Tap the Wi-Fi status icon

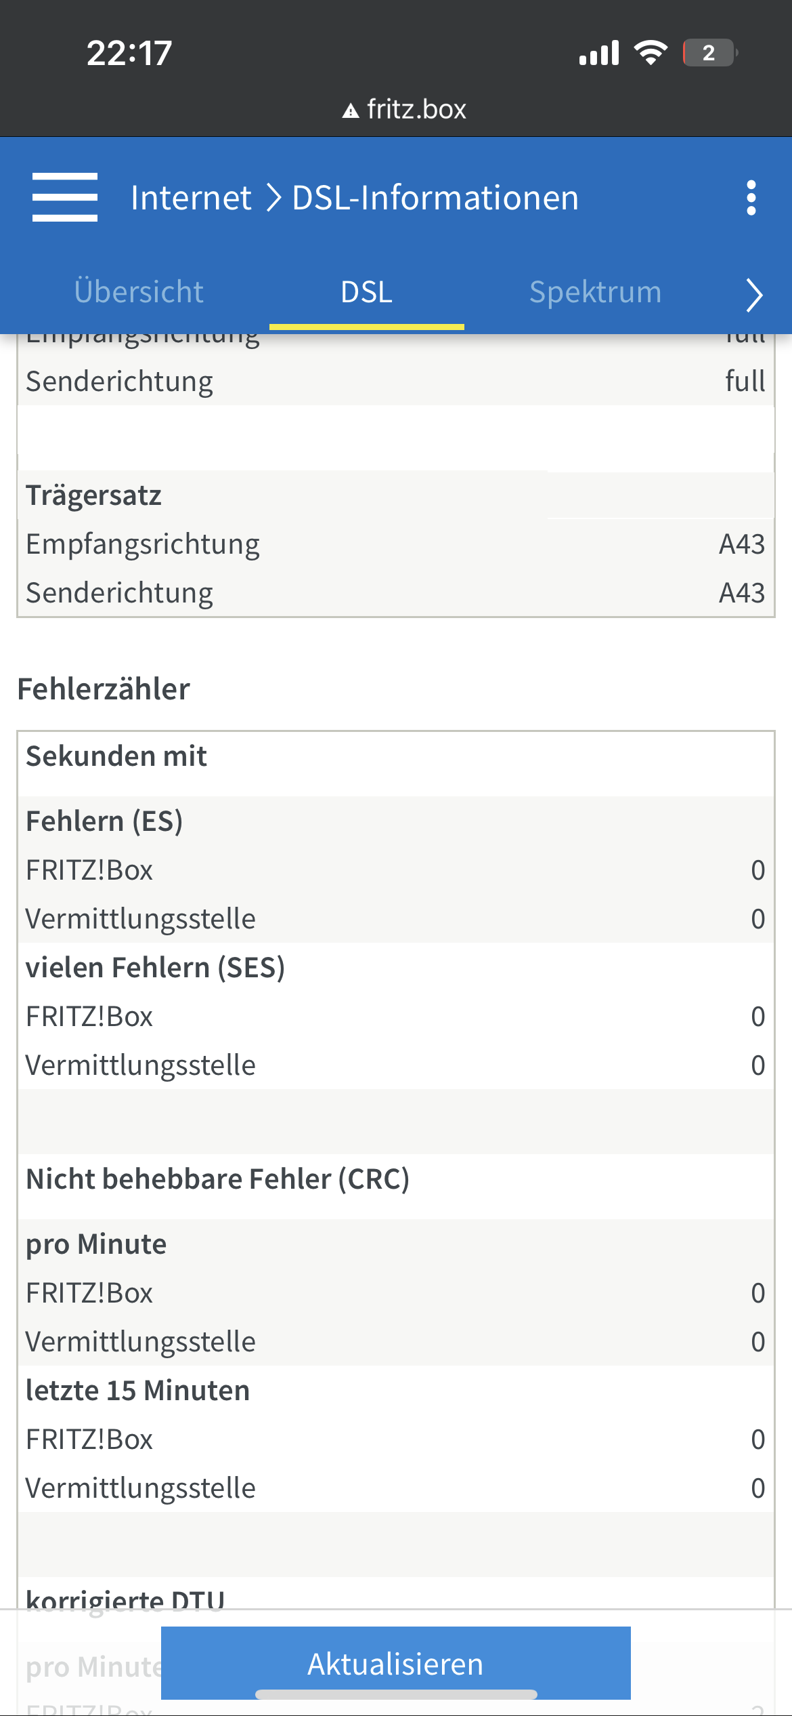click(651, 52)
